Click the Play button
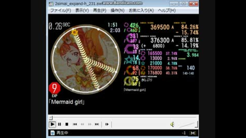 (52, 124)
